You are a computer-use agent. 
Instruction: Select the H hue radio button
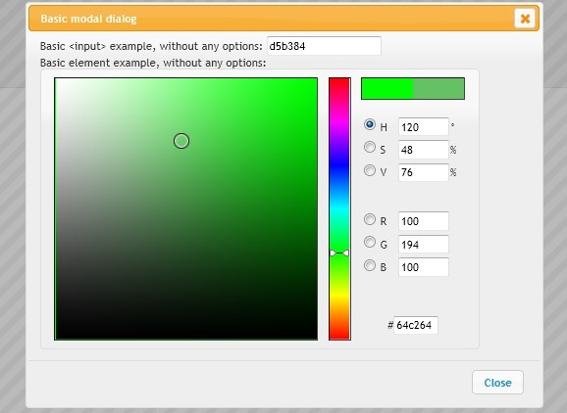(370, 124)
